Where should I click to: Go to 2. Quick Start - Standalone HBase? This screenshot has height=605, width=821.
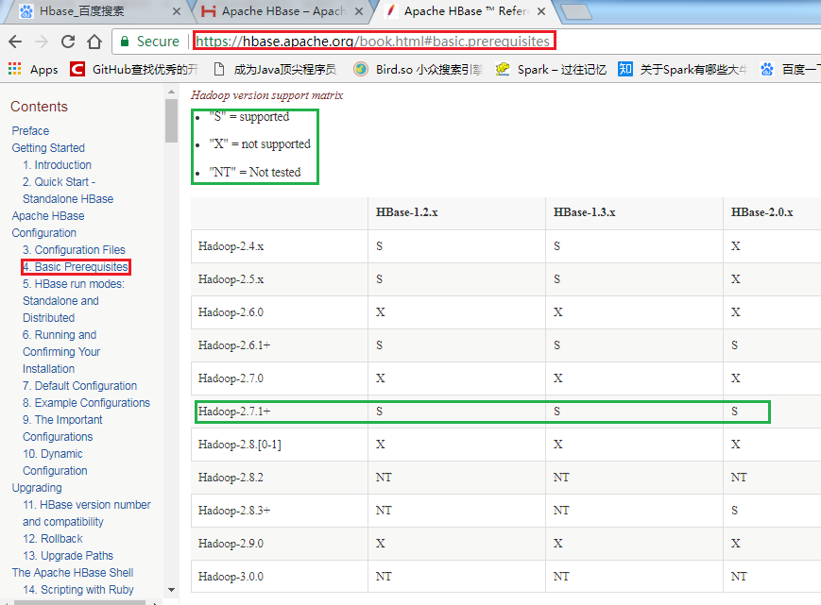tap(67, 191)
